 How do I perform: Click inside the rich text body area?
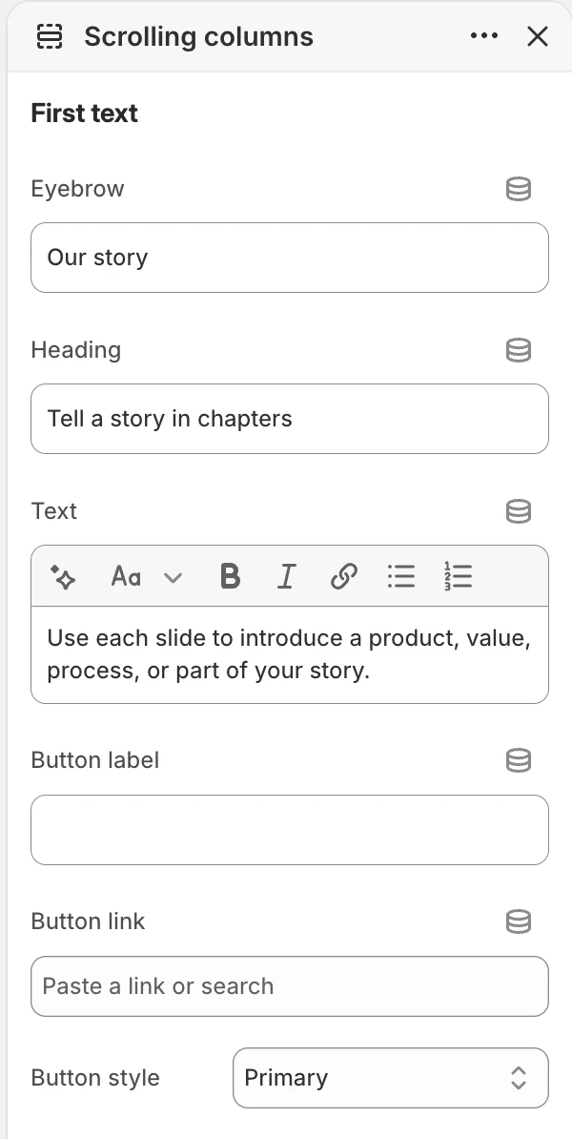pos(290,654)
